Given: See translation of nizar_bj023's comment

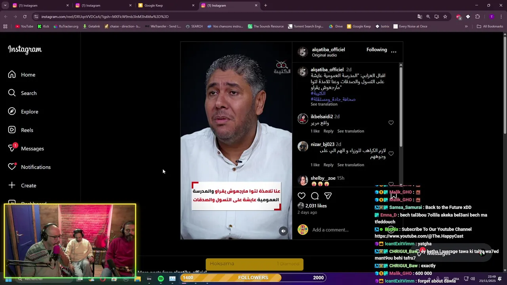Looking at the screenshot, I should pyautogui.click(x=351, y=165).
